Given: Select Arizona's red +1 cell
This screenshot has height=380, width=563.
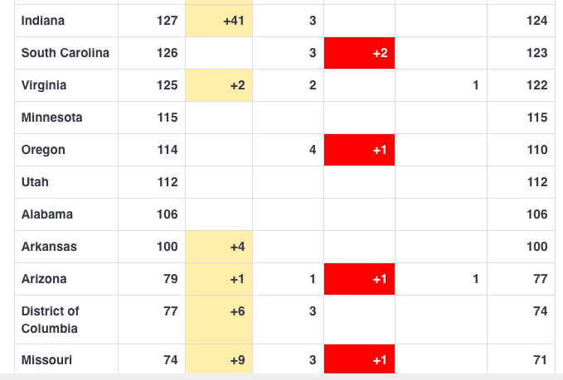Looking at the screenshot, I should click(359, 279).
